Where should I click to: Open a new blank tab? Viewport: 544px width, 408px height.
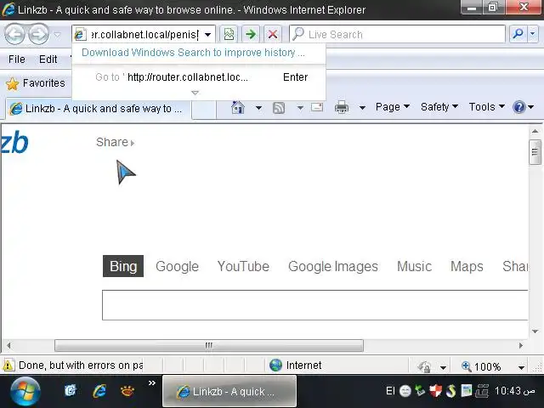click(x=204, y=110)
